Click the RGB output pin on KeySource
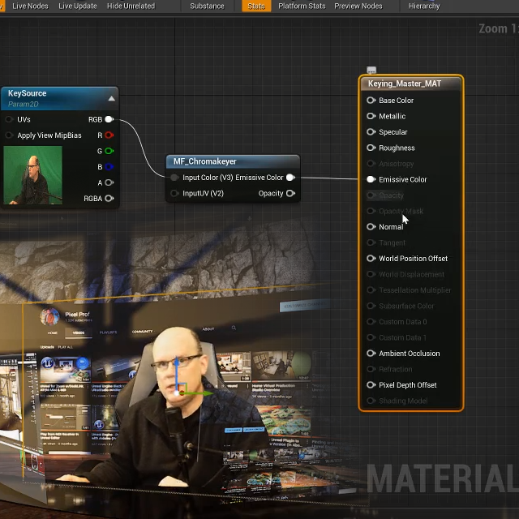 (x=109, y=119)
